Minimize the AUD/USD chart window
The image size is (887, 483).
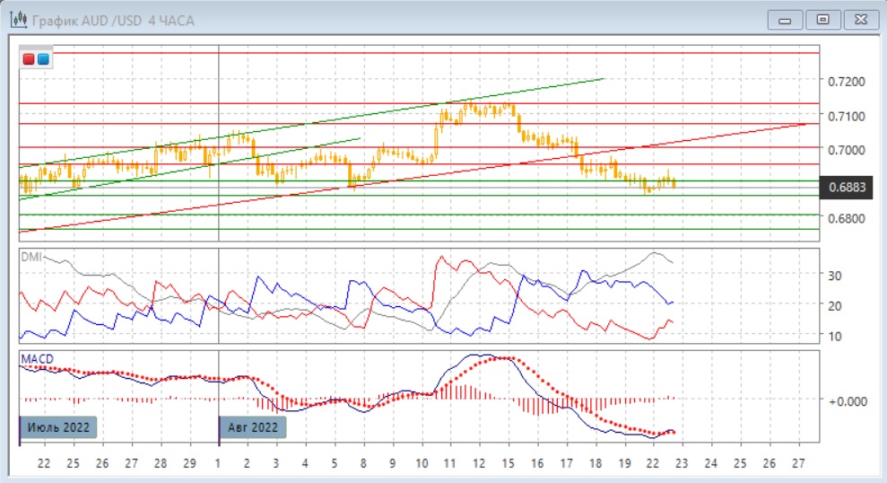[789, 19]
